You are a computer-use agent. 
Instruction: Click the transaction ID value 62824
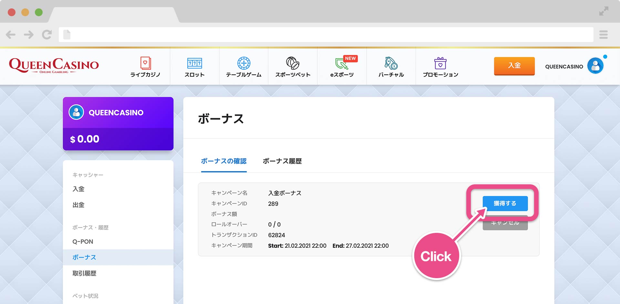pos(276,235)
